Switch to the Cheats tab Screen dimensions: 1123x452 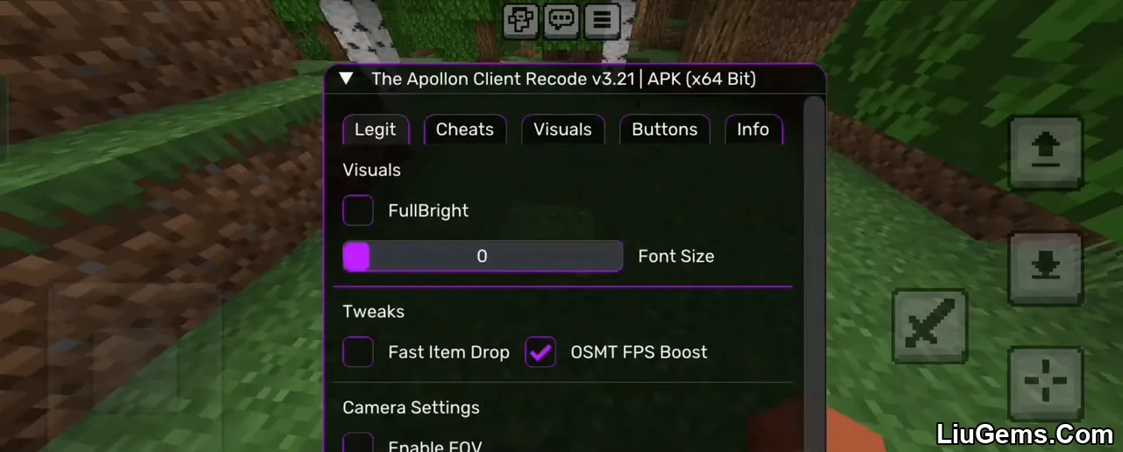[465, 130]
